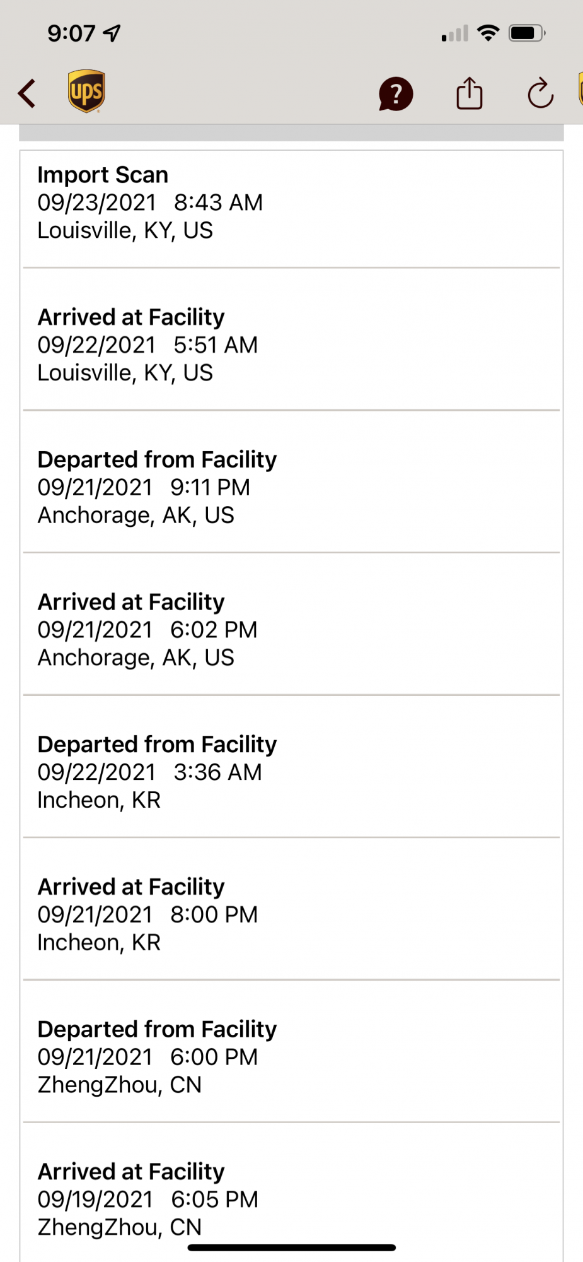Tap the cellular signal bars icon
The height and width of the screenshot is (1262, 583).
coord(455,33)
